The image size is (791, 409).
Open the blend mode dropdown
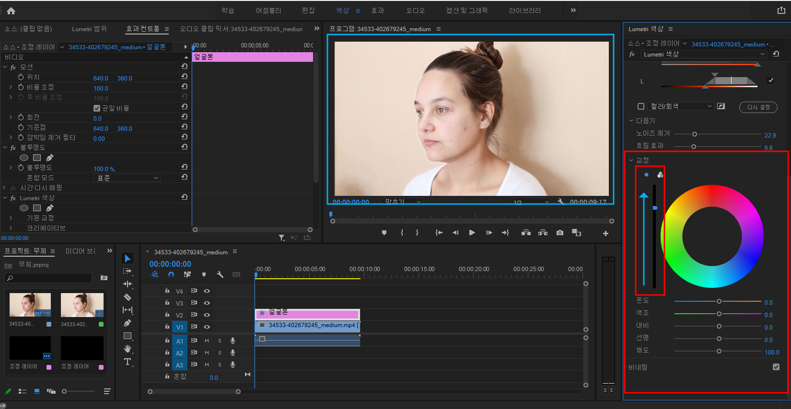127,178
